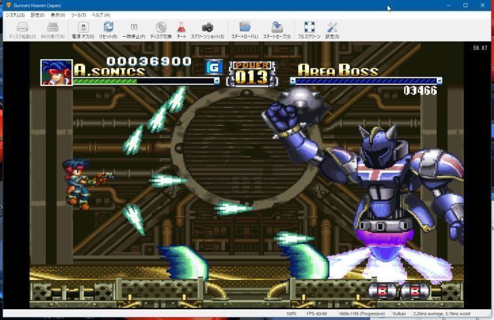Open cheats via the チート flask icon
Screen dimensions: 494x320
point(181,31)
